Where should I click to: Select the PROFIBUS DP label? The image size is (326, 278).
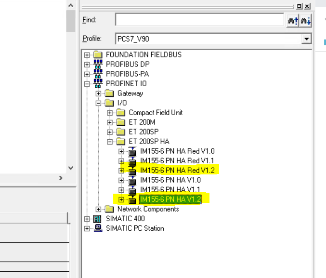(128, 64)
